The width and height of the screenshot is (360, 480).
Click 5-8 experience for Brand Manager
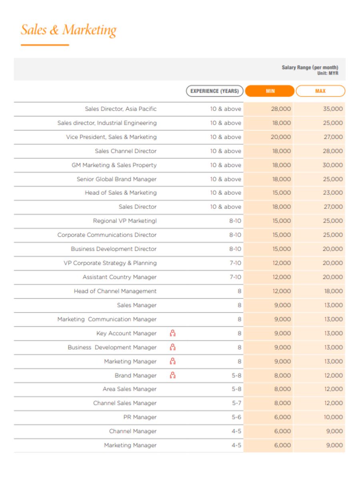click(236, 375)
